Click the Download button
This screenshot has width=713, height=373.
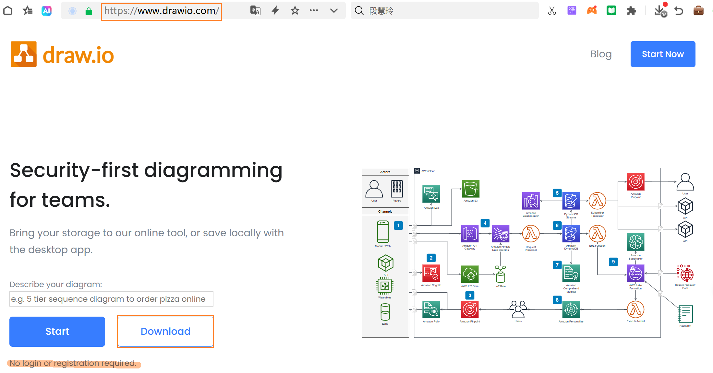click(x=165, y=331)
